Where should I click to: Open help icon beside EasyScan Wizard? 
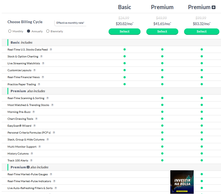pos(34,126)
